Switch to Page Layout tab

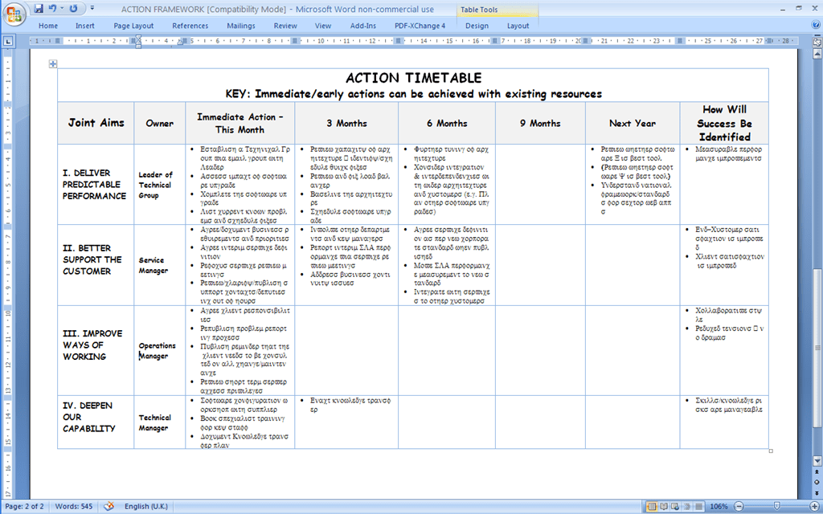coord(134,26)
